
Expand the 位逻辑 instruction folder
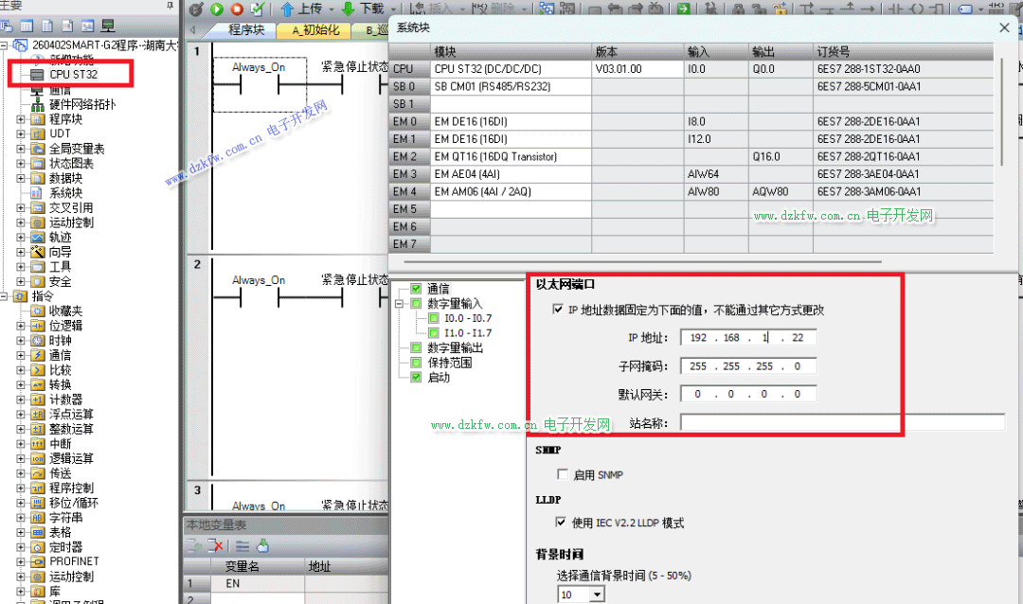(x=21, y=326)
